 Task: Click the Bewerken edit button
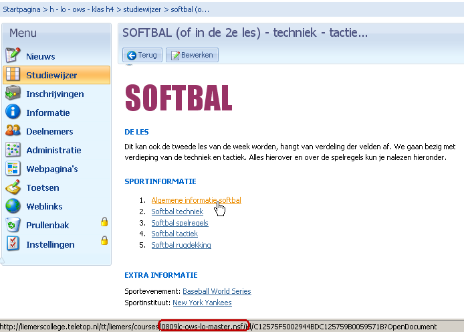(192, 55)
